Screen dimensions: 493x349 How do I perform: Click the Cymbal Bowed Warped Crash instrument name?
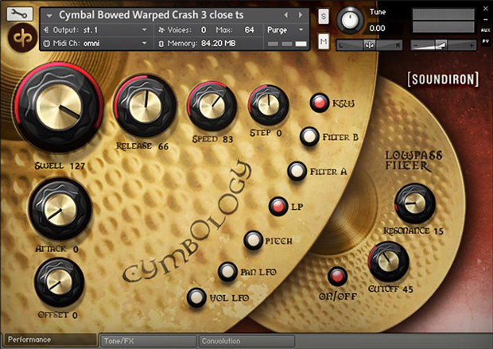point(151,15)
